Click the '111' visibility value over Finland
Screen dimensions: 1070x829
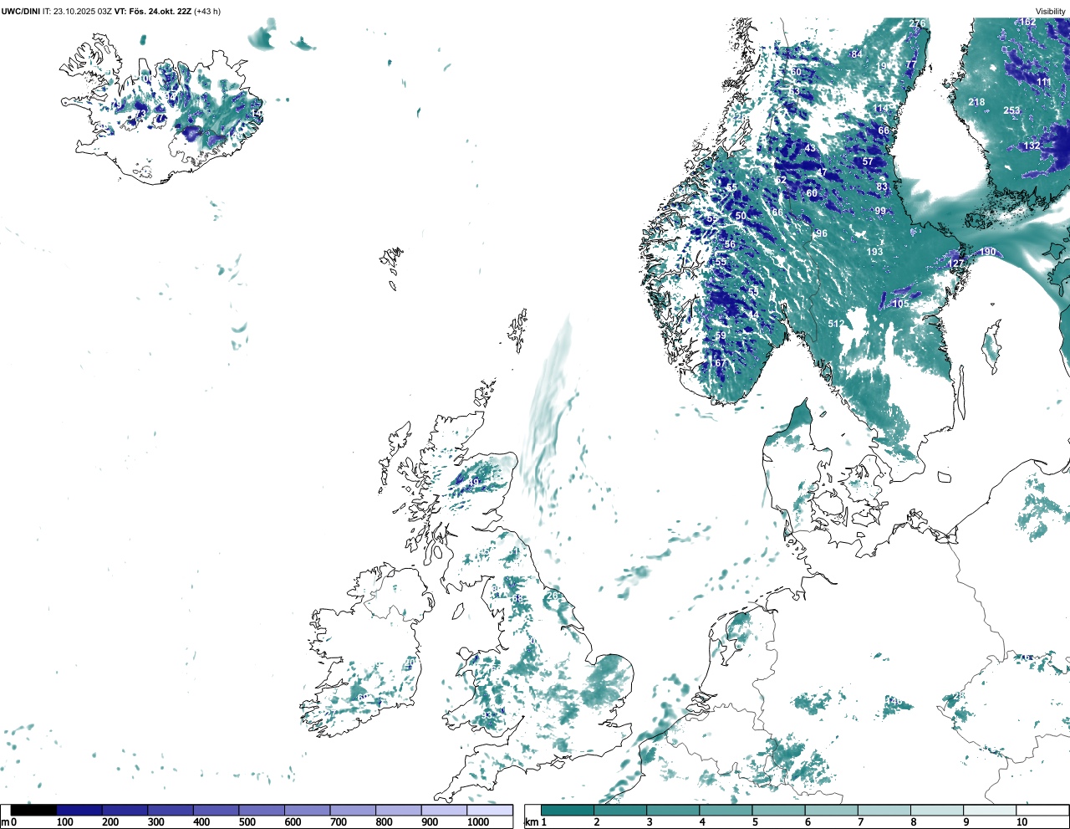pos(1044,82)
